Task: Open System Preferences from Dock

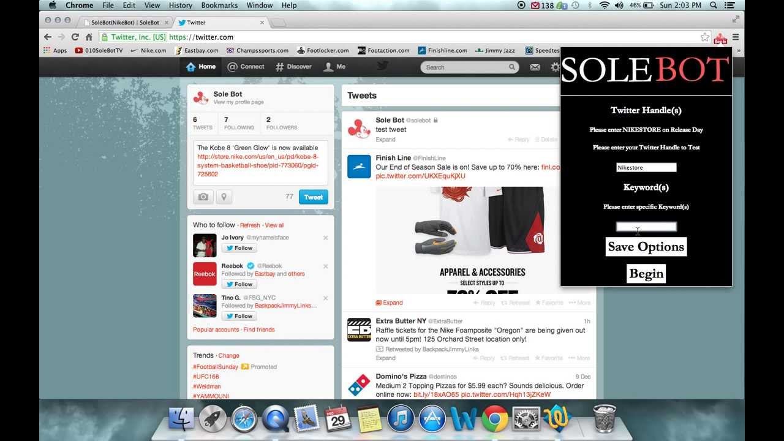Action: coord(526,419)
